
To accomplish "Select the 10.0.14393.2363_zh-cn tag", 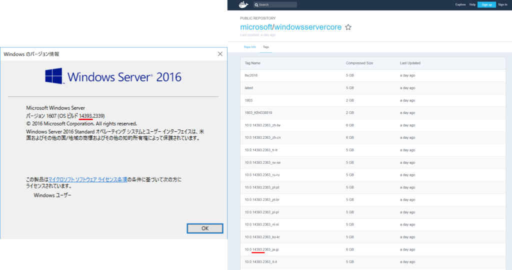I will pyautogui.click(x=262, y=138).
